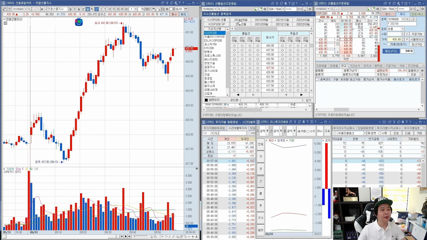Open the calendar icon next to 06/01

[x=186, y=9]
